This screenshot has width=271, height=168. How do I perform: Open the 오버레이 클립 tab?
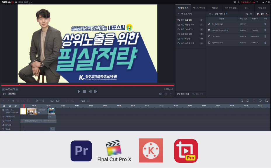point(231,8)
